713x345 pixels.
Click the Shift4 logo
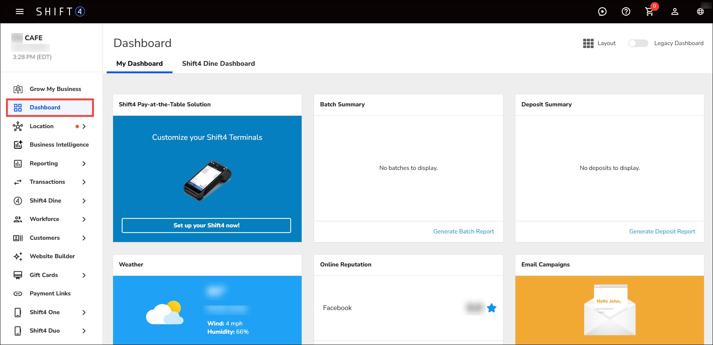60,12
